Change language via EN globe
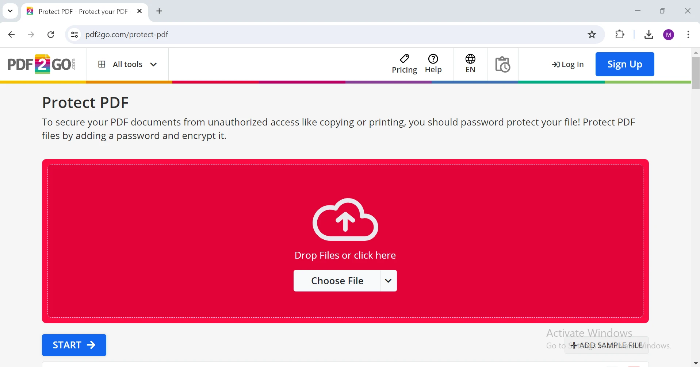This screenshot has width=700, height=367. click(470, 64)
